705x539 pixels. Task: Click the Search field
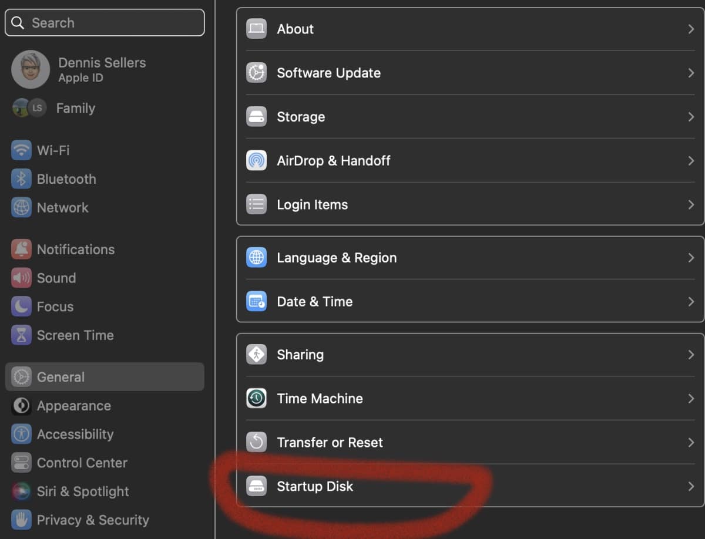(105, 23)
